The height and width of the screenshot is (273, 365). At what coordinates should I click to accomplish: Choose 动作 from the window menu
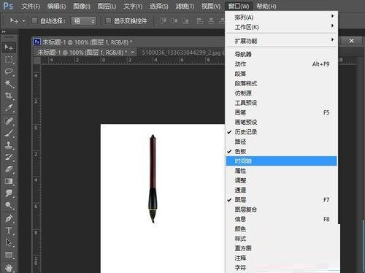[x=282, y=64]
